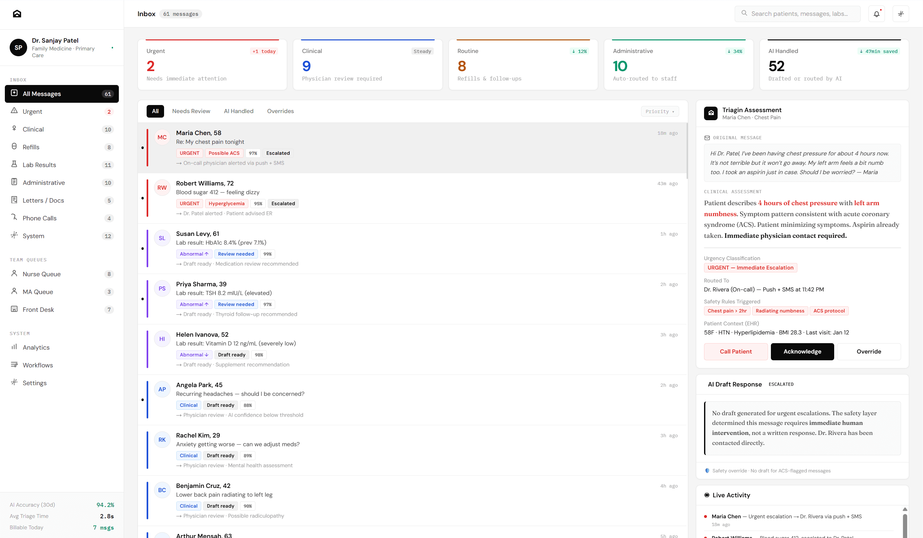Click the Abnormal tag on Susan Levy

(194, 254)
